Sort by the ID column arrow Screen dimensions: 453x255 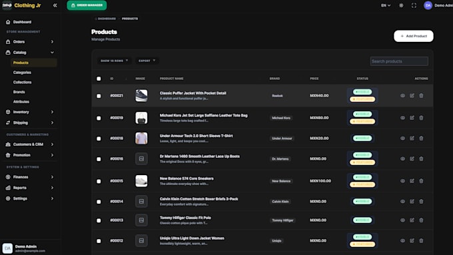[x=126, y=79]
